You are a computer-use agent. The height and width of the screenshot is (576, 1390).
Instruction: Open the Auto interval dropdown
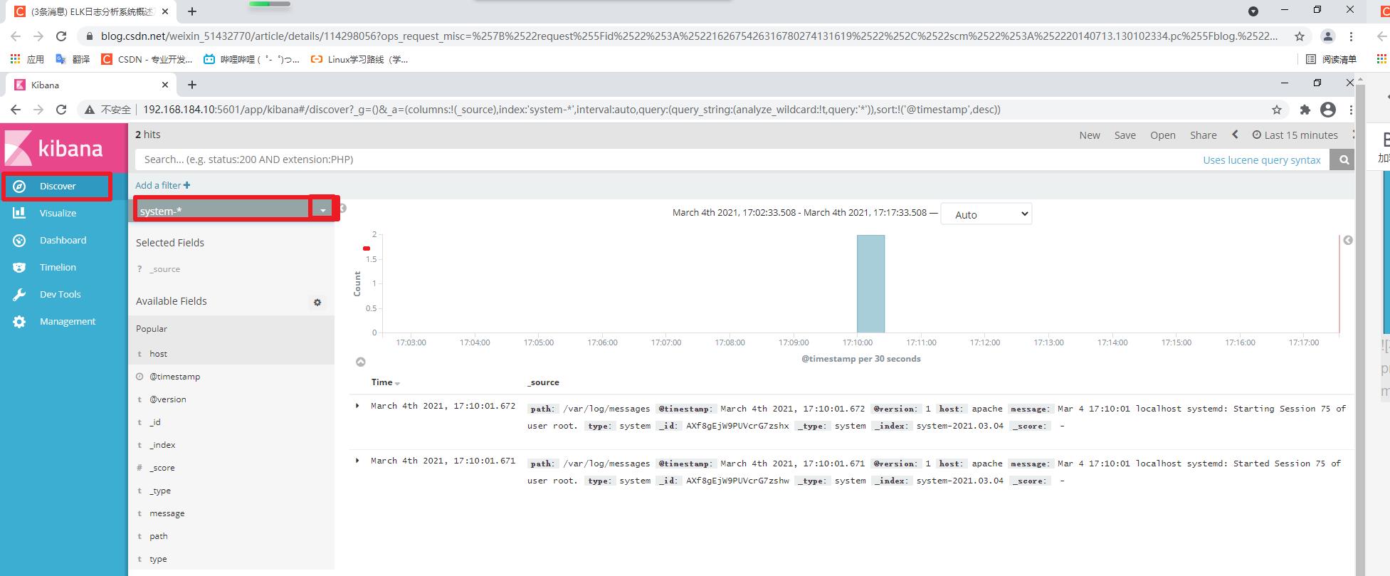pyautogui.click(x=986, y=214)
